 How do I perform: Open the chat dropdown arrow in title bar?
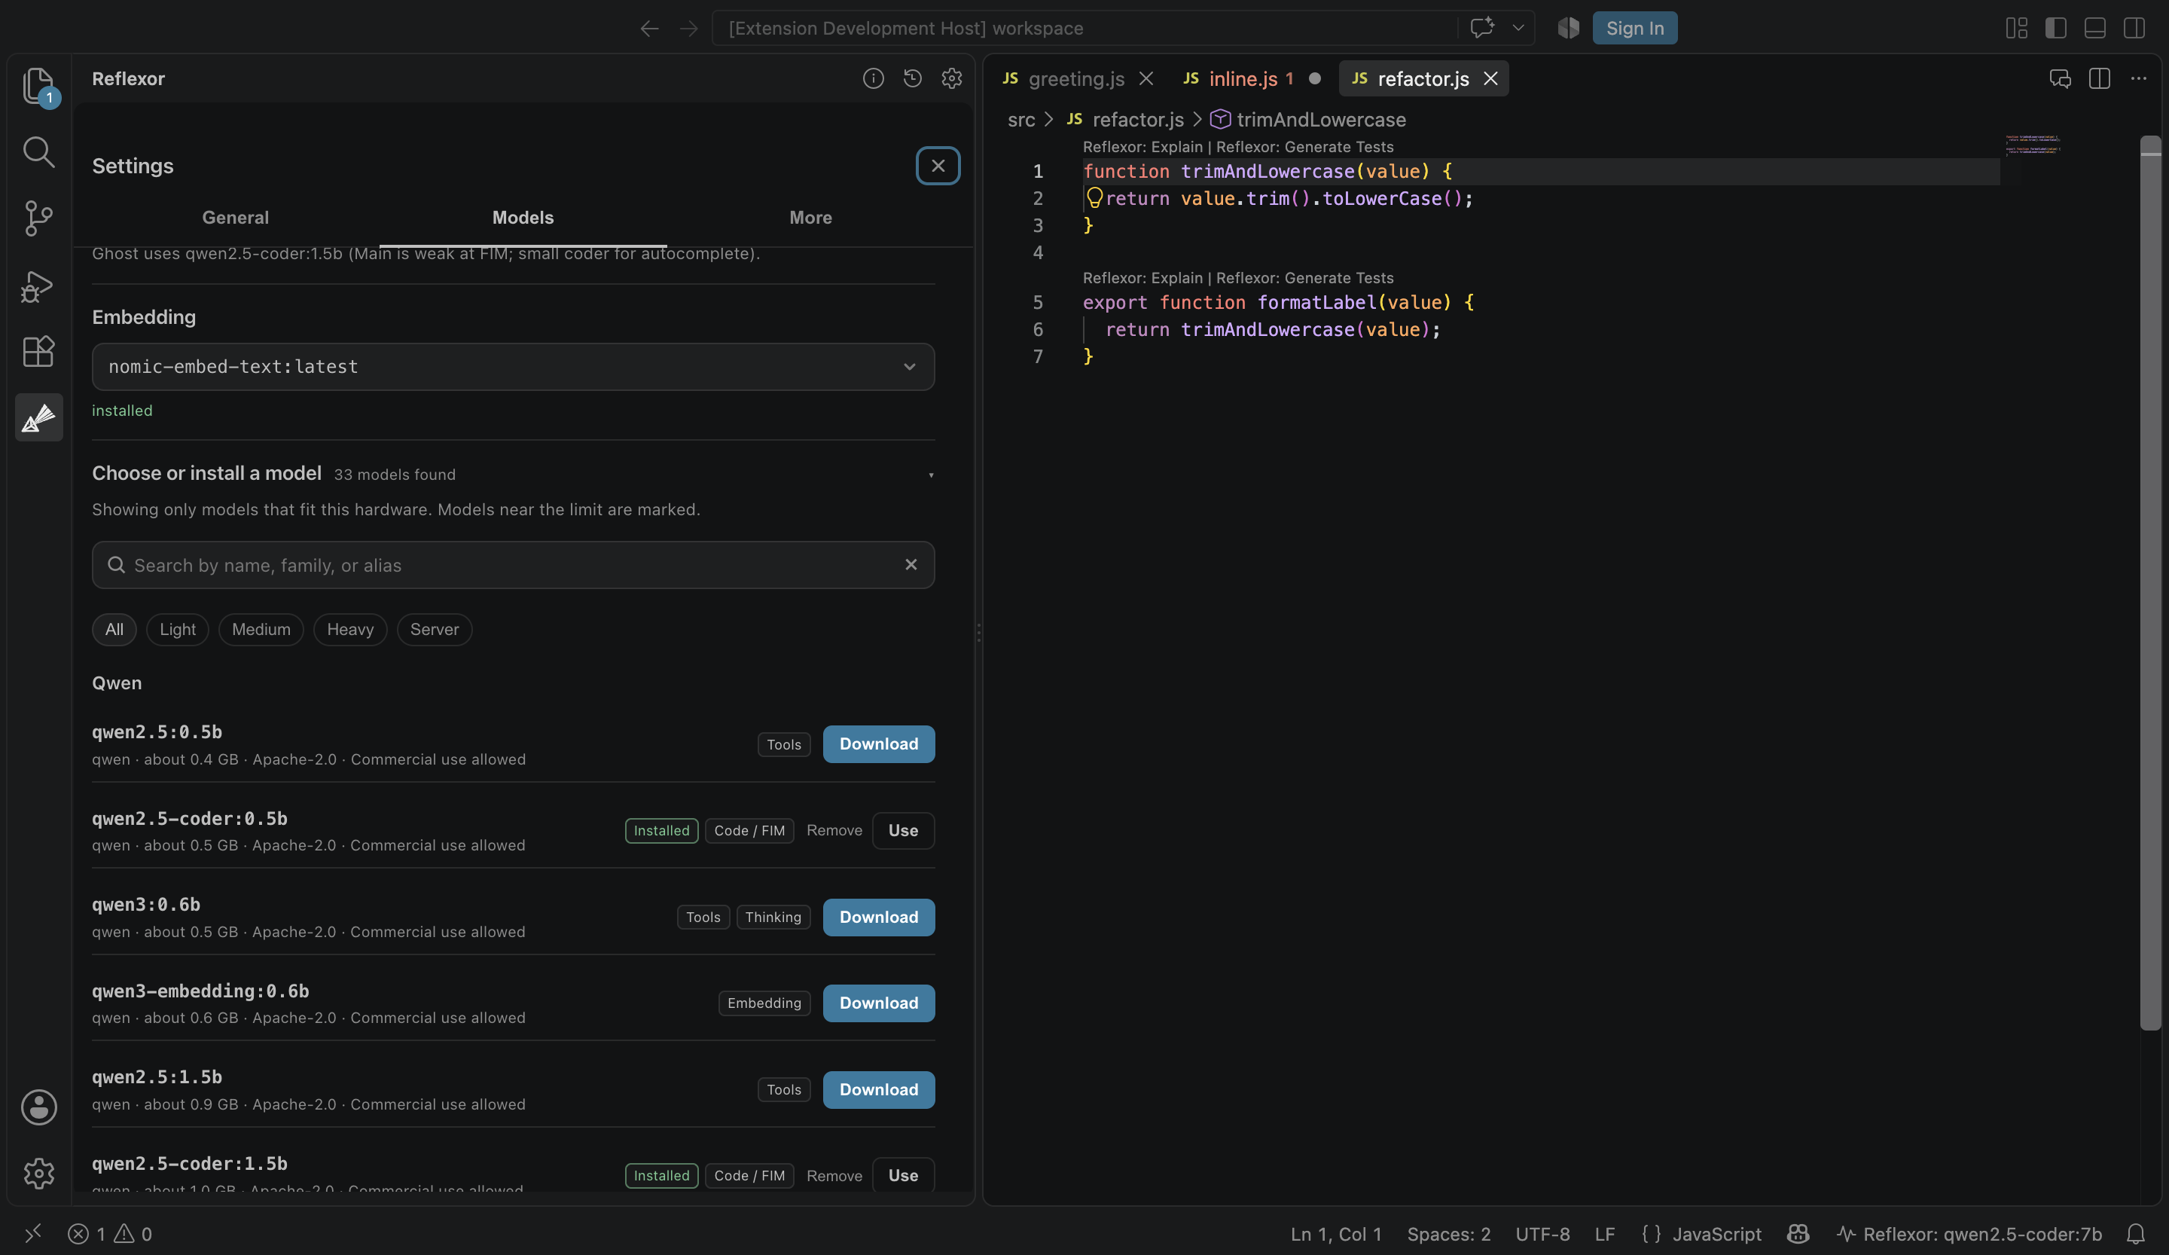tap(1518, 29)
